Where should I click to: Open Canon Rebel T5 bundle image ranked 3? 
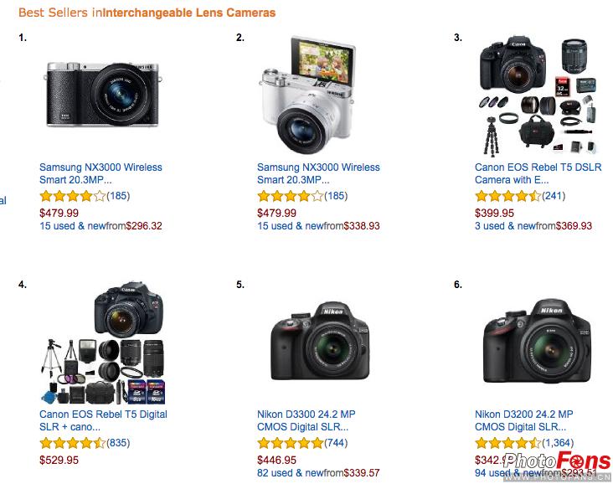tap(538, 96)
